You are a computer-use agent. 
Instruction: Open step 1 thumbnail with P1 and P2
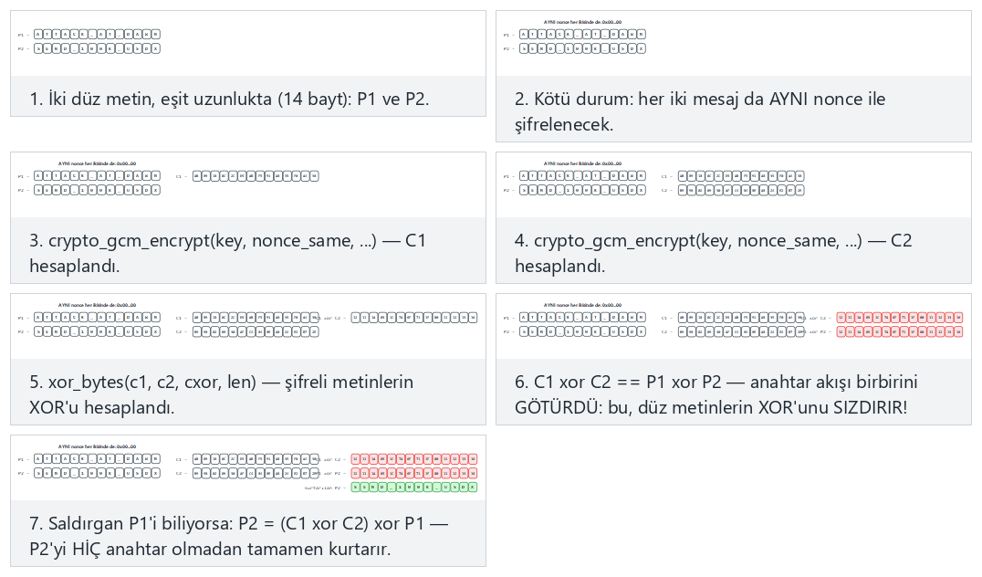[x=248, y=44]
